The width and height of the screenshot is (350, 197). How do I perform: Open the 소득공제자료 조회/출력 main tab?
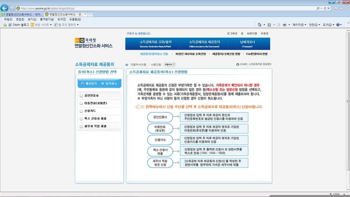pos(156,43)
